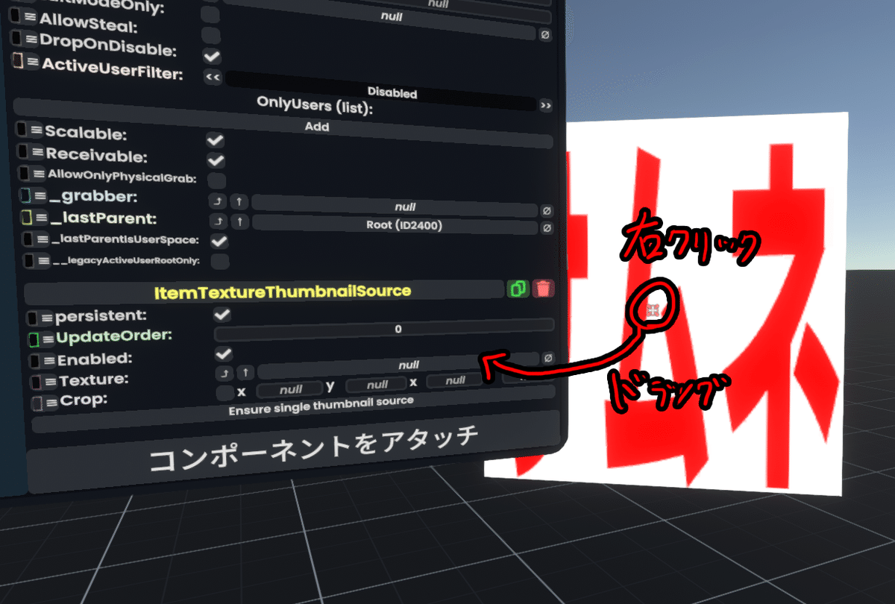Disable the component's Enabled checkbox
Viewport: 895px width, 604px height.
tap(223, 353)
